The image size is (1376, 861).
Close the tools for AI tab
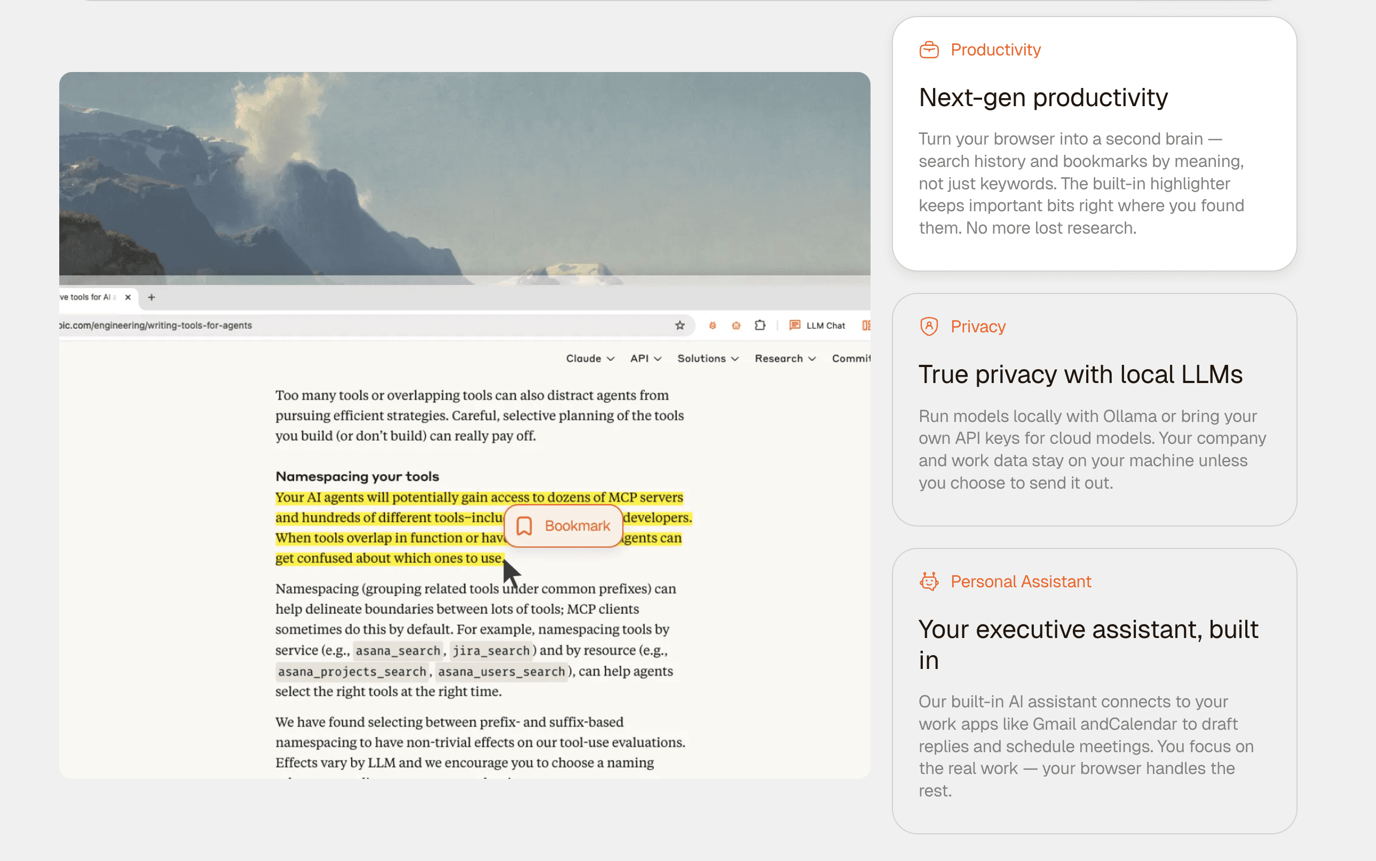[128, 297]
